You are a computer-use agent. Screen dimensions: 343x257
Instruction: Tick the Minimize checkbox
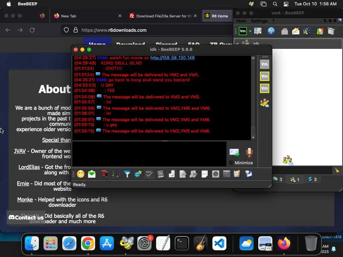coord(230,163)
